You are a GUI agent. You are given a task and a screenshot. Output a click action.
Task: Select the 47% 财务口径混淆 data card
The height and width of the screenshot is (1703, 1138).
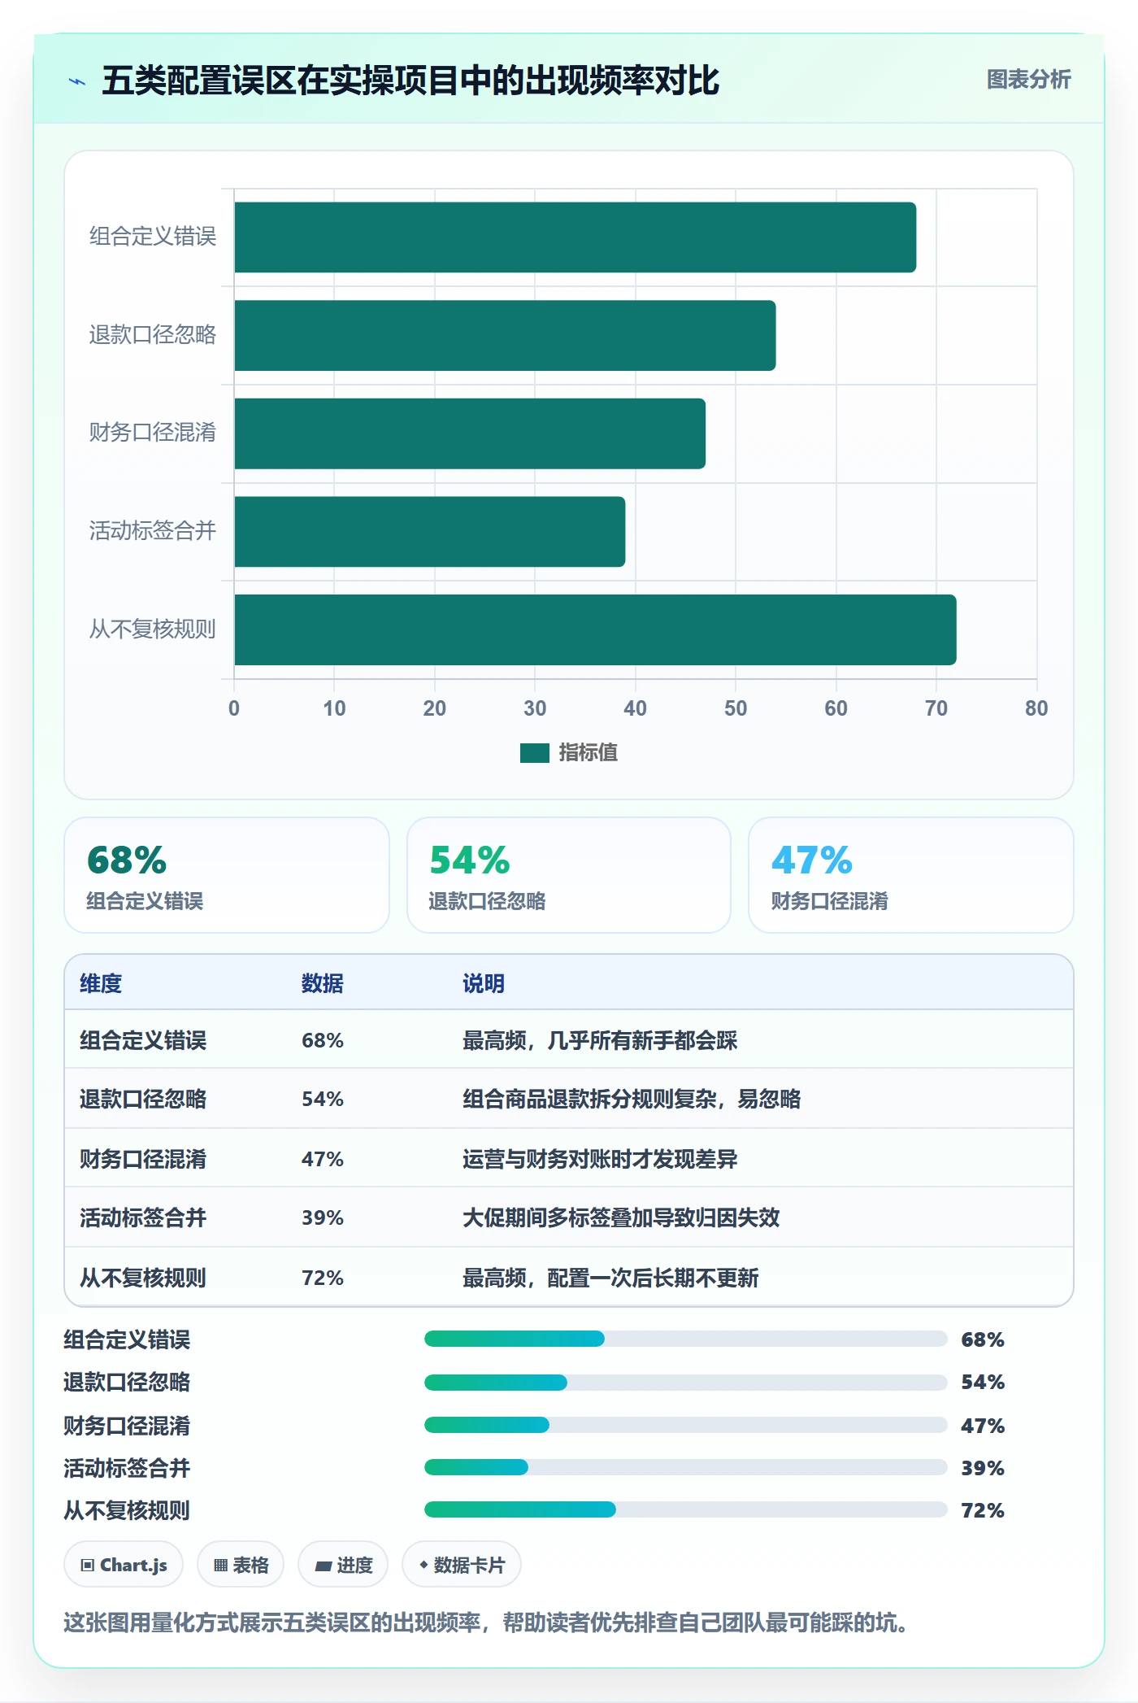coord(911,875)
